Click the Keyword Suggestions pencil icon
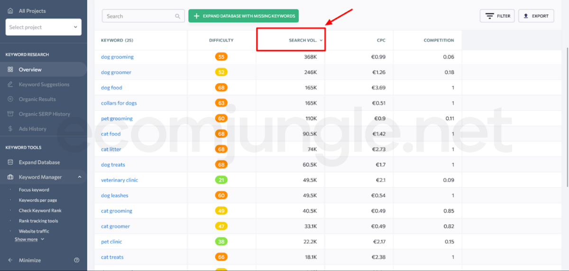Viewport: 569px width, 271px height. pyautogui.click(x=10, y=84)
